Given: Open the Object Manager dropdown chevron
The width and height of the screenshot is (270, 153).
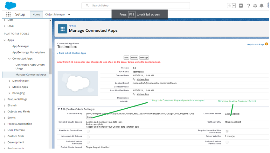Looking at the screenshot, I should click(x=69, y=14).
